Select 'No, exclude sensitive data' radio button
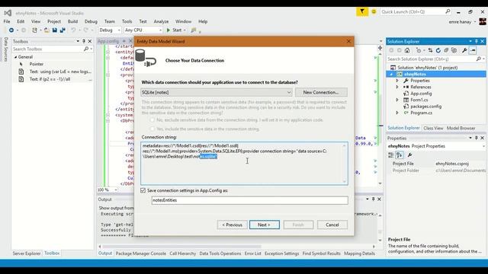 [152, 120]
